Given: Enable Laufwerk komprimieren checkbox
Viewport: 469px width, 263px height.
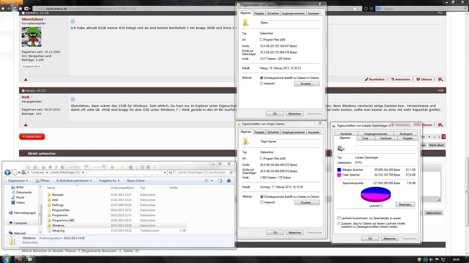Looking at the screenshot, I should click(x=339, y=218).
